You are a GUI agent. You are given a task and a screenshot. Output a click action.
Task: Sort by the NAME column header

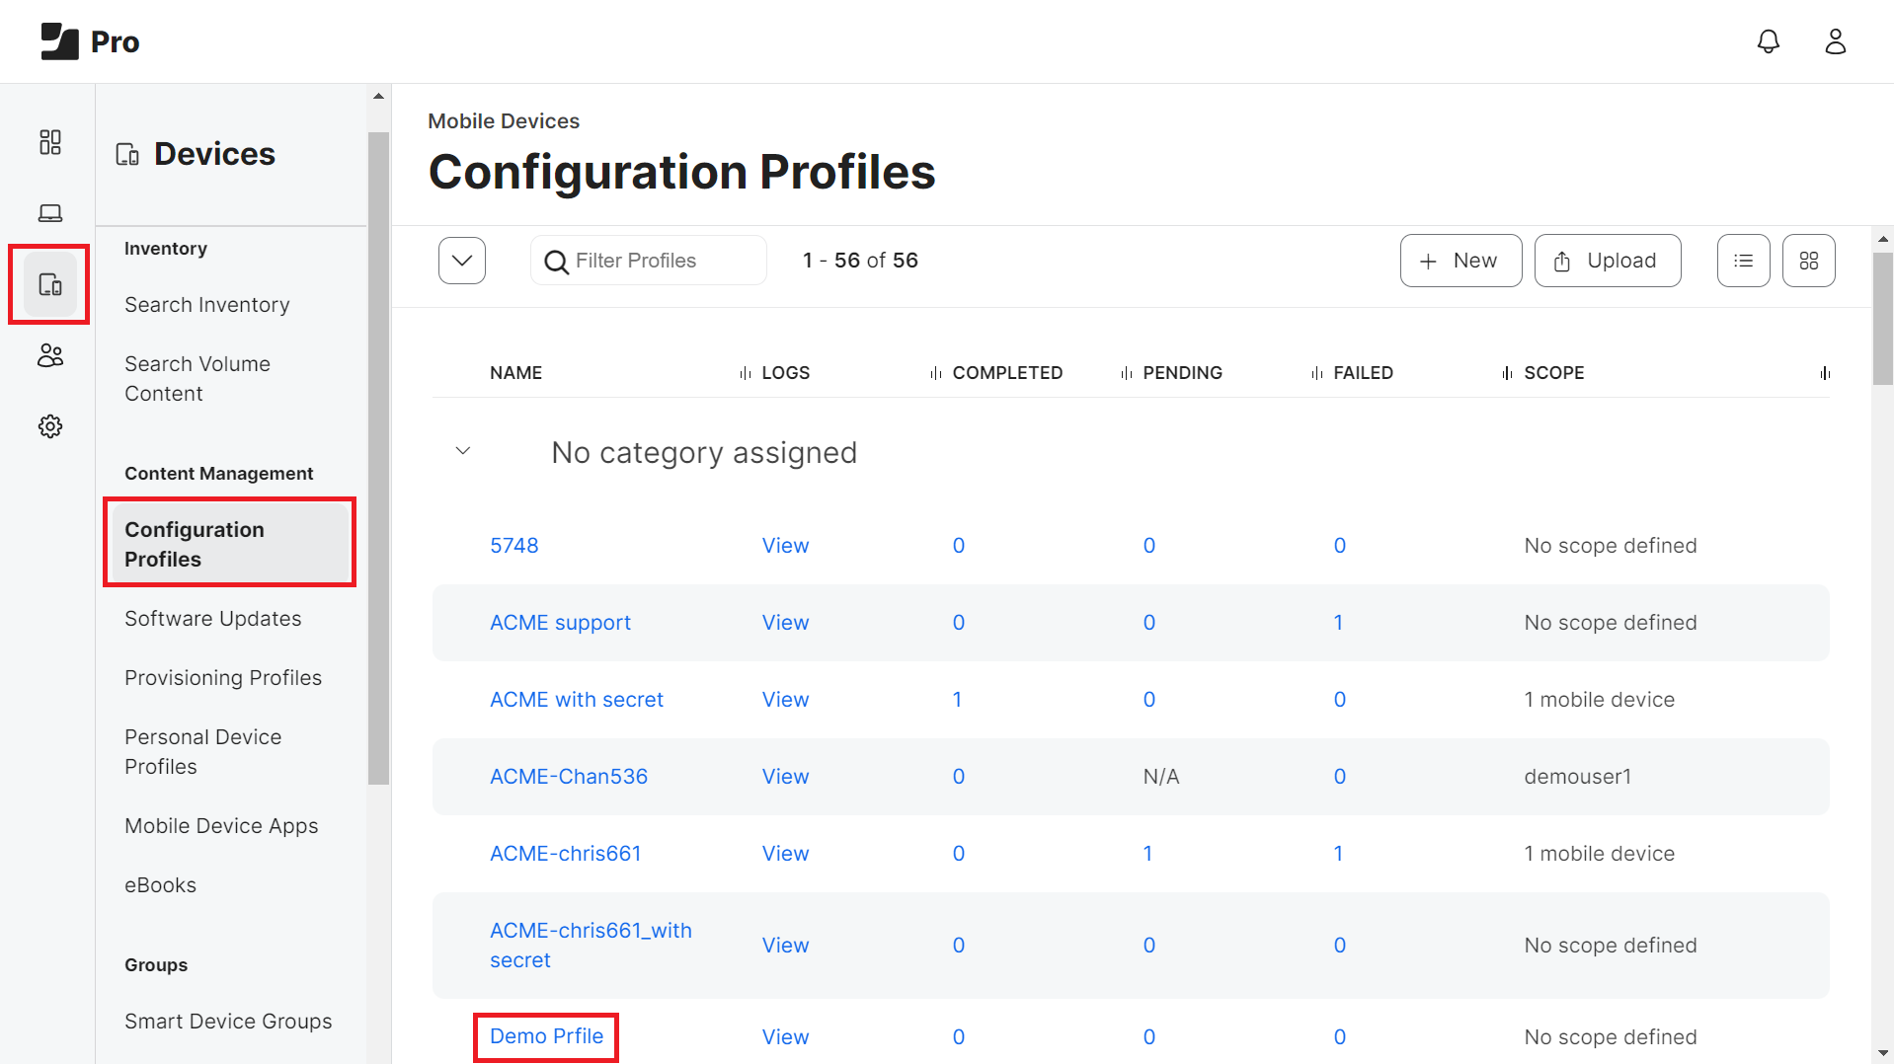pos(515,373)
